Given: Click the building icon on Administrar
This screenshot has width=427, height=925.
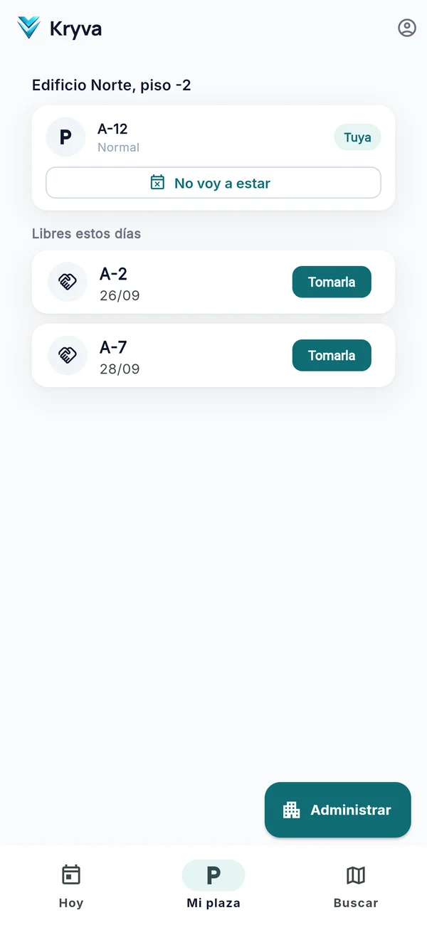Looking at the screenshot, I should pos(292,810).
